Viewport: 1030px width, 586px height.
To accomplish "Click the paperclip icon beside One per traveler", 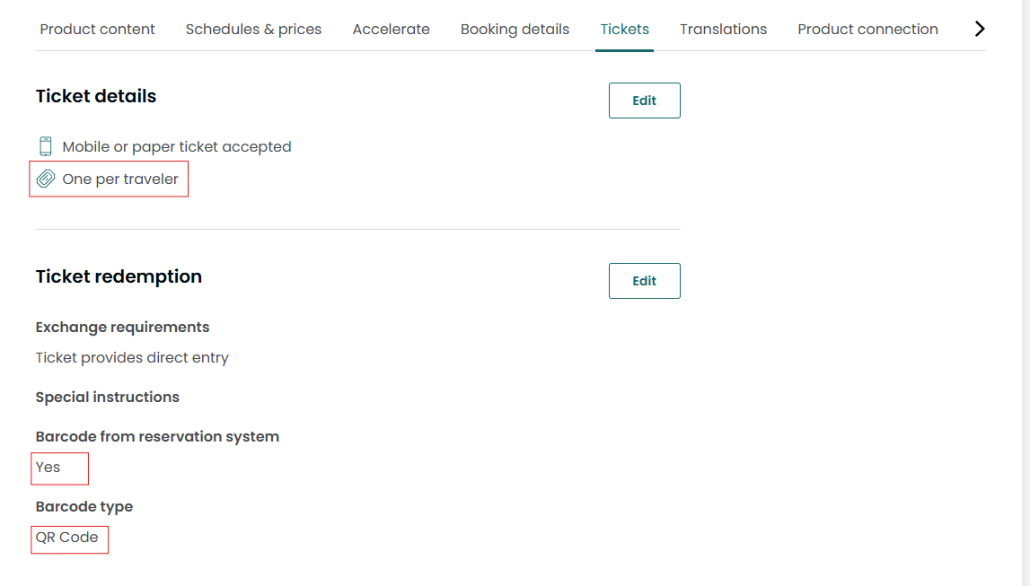I will click(46, 179).
